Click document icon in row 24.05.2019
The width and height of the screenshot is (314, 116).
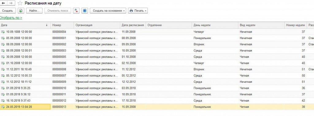3,107
